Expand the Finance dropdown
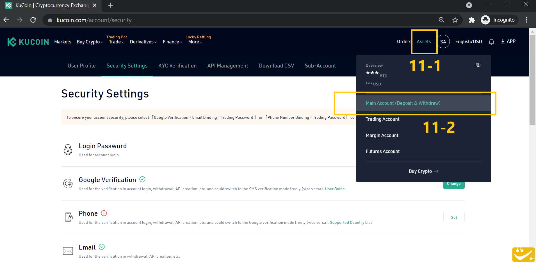The image size is (536, 263). [x=172, y=42]
